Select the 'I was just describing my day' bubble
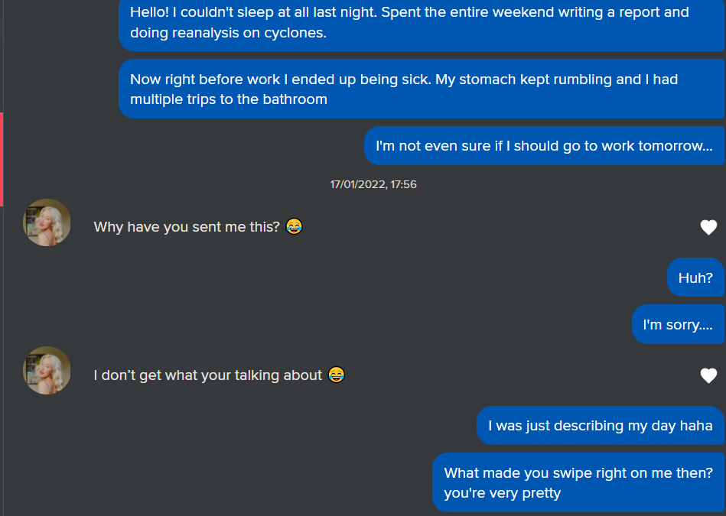 (x=601, y=426)
